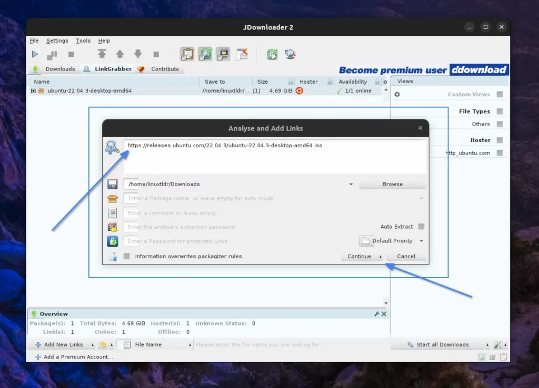Open the Default Priority dropdown

point(392,241)
